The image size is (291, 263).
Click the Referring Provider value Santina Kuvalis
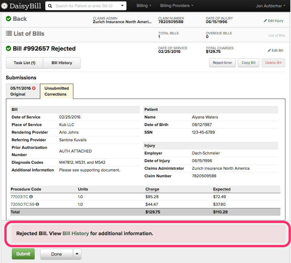[x=73, y=140]
